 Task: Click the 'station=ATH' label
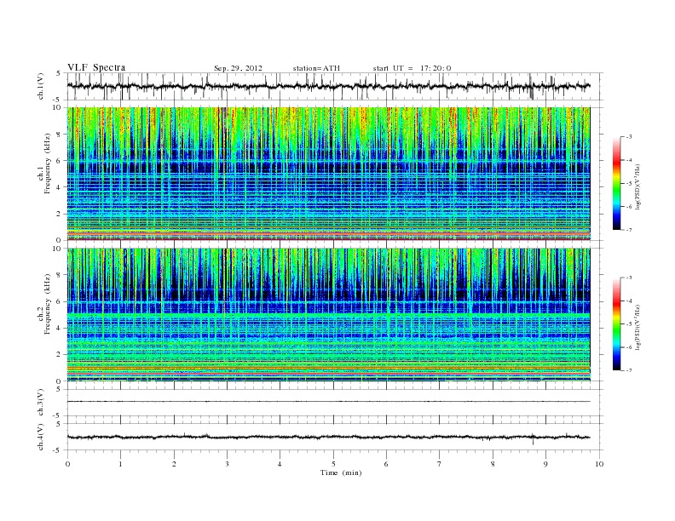click(316, 68)
